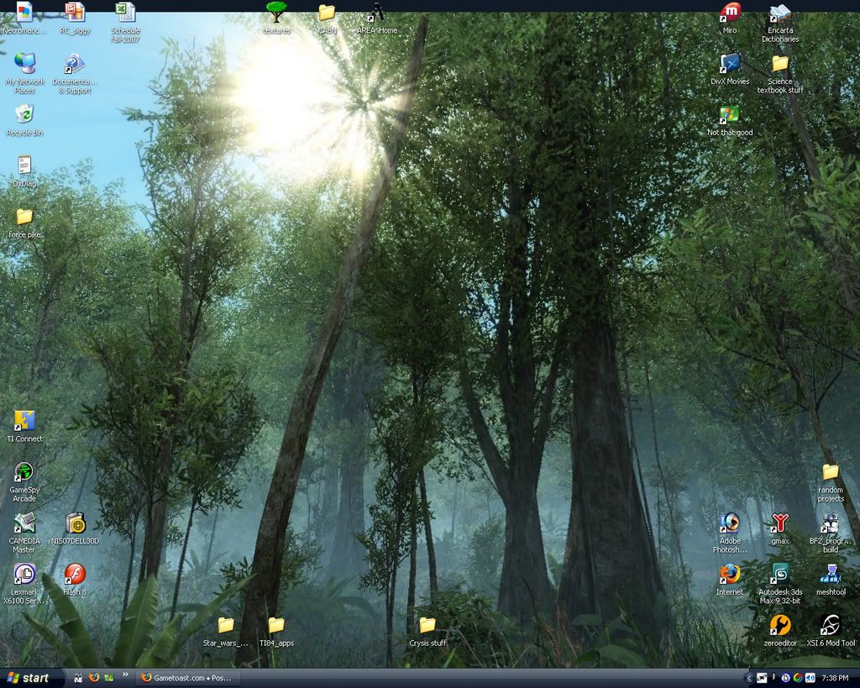Expand Quick Launch overflow chevron
Image resolution: width=860 pixels, height=688 pixels.
pyautogui.click(x=126, y=675)
